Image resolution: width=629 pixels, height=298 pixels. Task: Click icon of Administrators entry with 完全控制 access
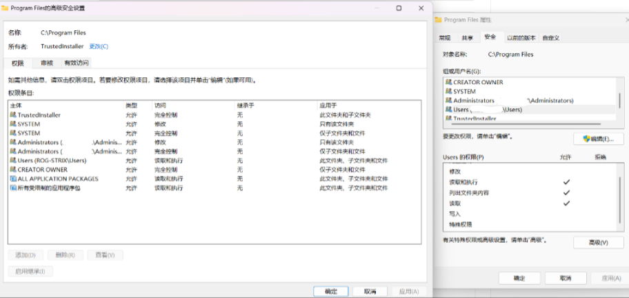[13, 152]
